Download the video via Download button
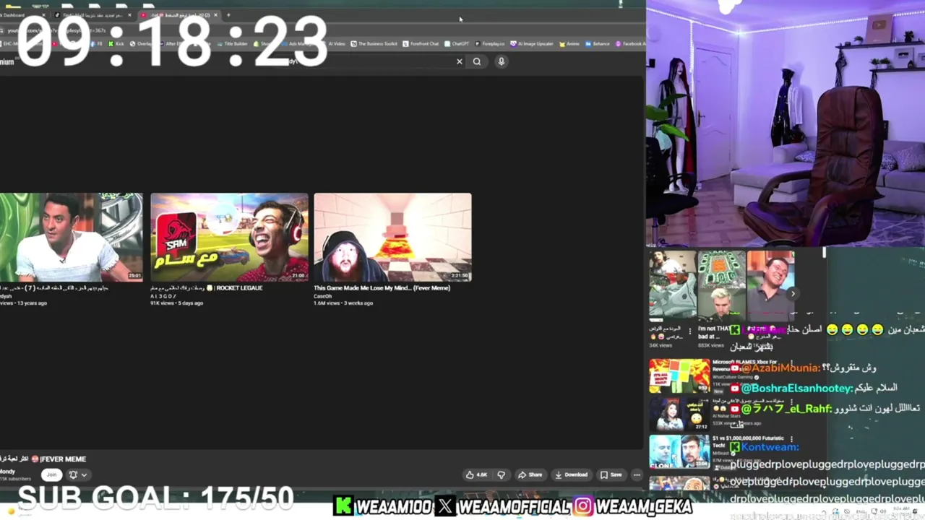 [x=571, y=474]
